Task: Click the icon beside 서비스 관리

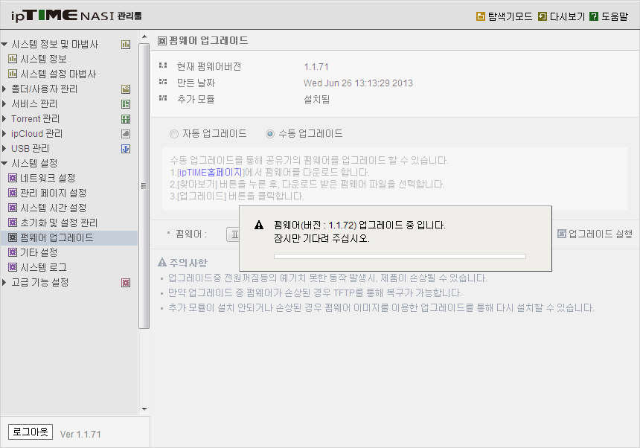Action: click(x=126, y=104)
